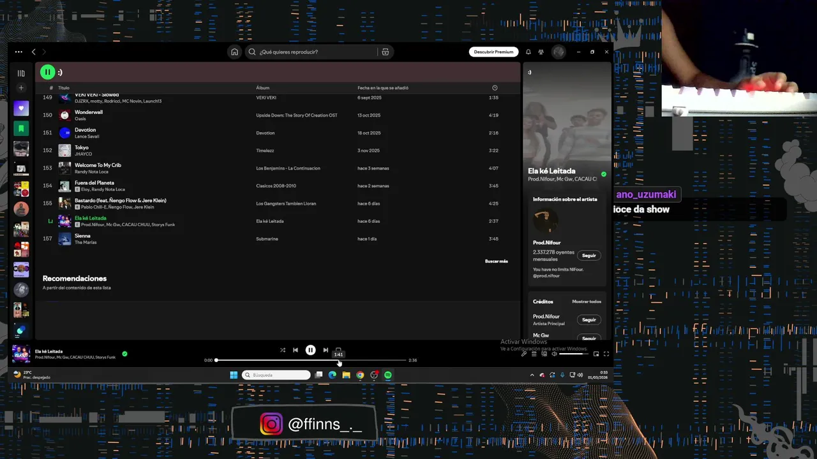
Task: Sort by Título column header
Action: [x=63, y=88]
